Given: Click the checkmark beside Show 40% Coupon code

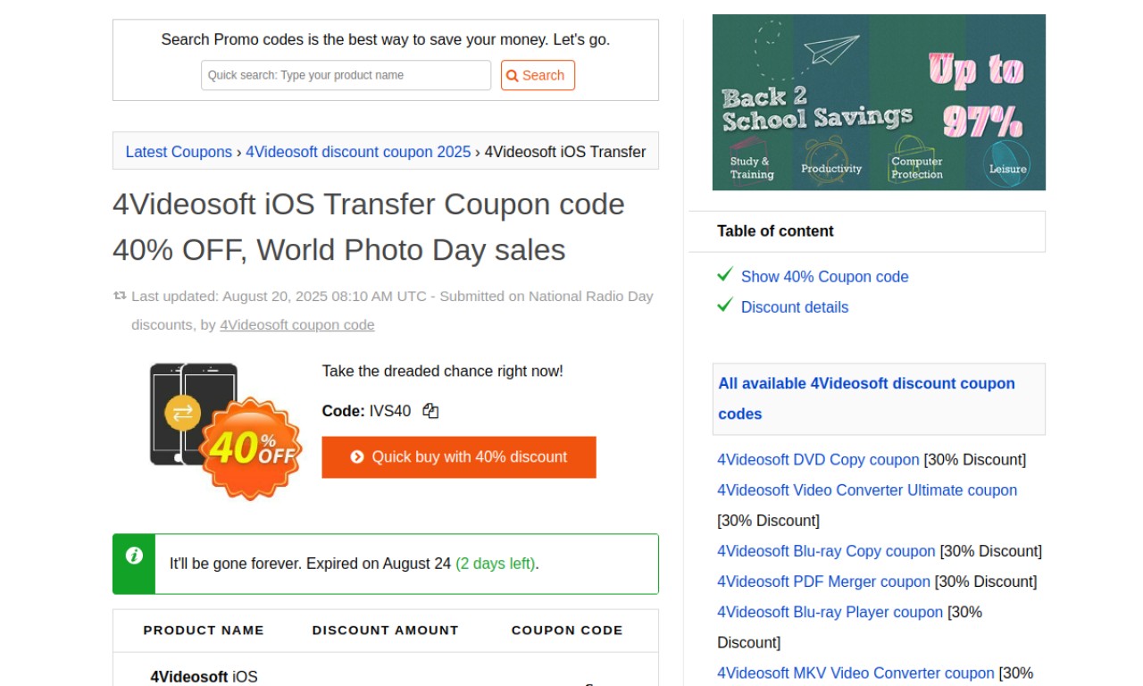Looking at the screenshot, I should pos(725,275).
